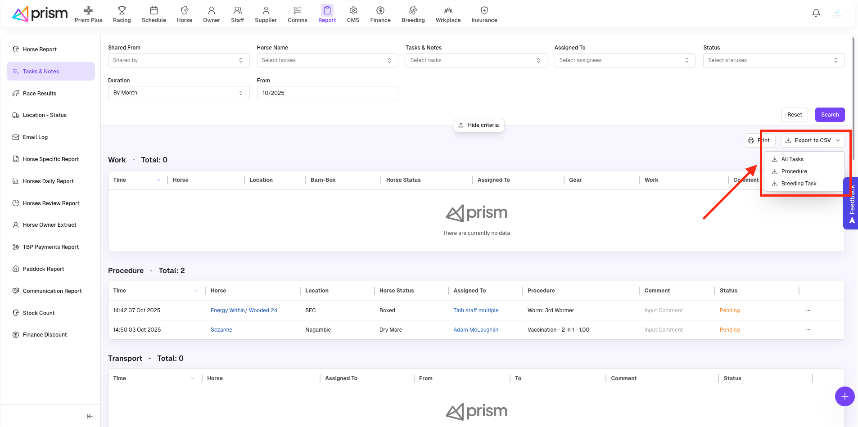Select All Tasks export option
The image size is (858, 427).
tap(792, 159)
